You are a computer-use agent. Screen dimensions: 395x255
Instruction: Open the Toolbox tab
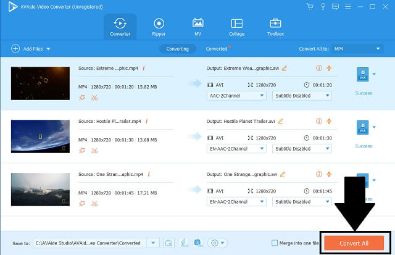pos(275,27)
